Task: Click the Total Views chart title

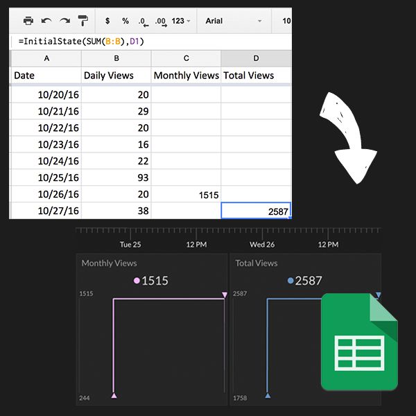Action: (257, 263)
